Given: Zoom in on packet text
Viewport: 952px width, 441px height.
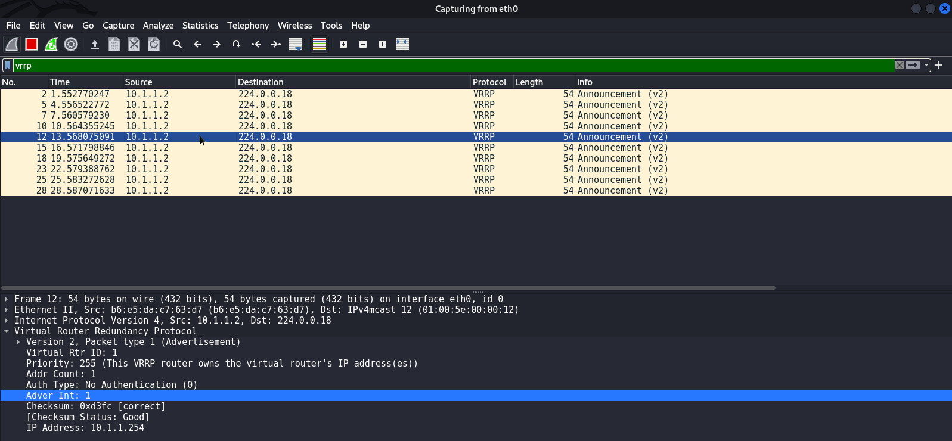Looking at the screenshot, I should [x=343, y=44].
